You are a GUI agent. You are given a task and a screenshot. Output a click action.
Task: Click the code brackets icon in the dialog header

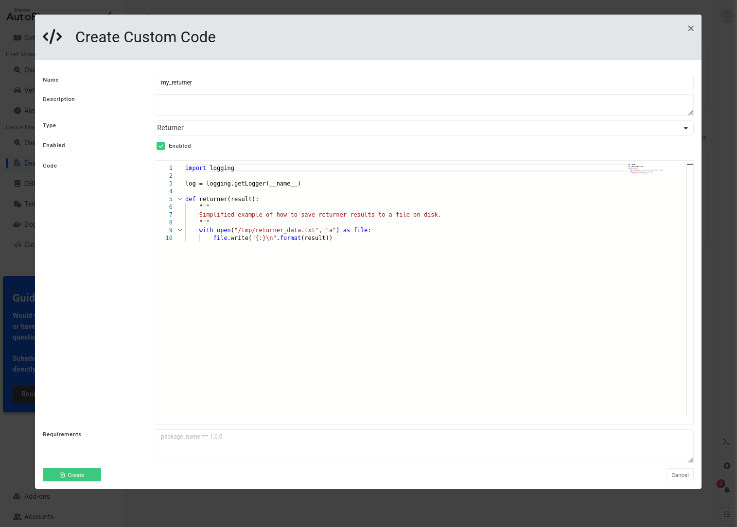[x=53, y=37]
